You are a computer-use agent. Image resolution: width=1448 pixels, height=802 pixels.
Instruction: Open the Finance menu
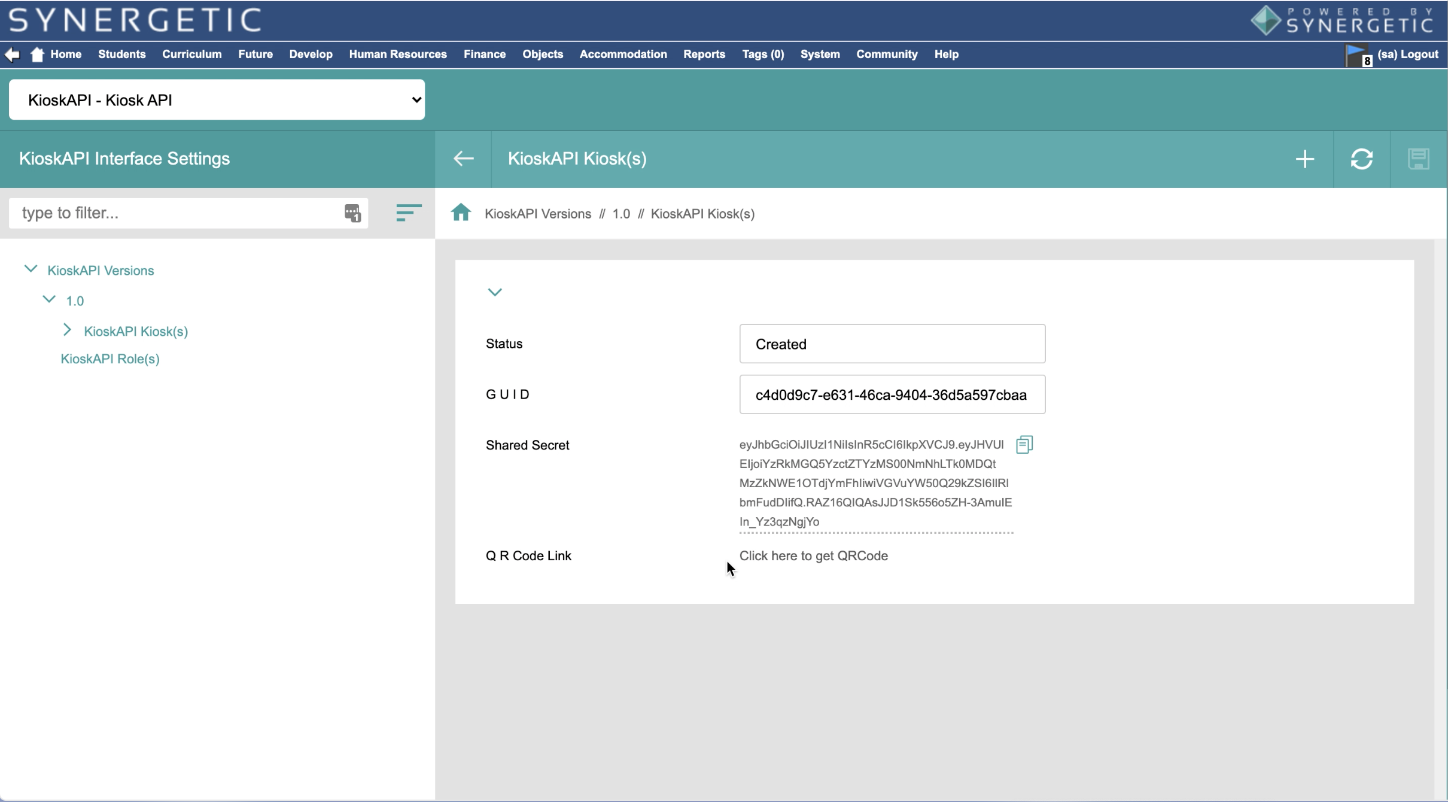[x=484, y=54]
